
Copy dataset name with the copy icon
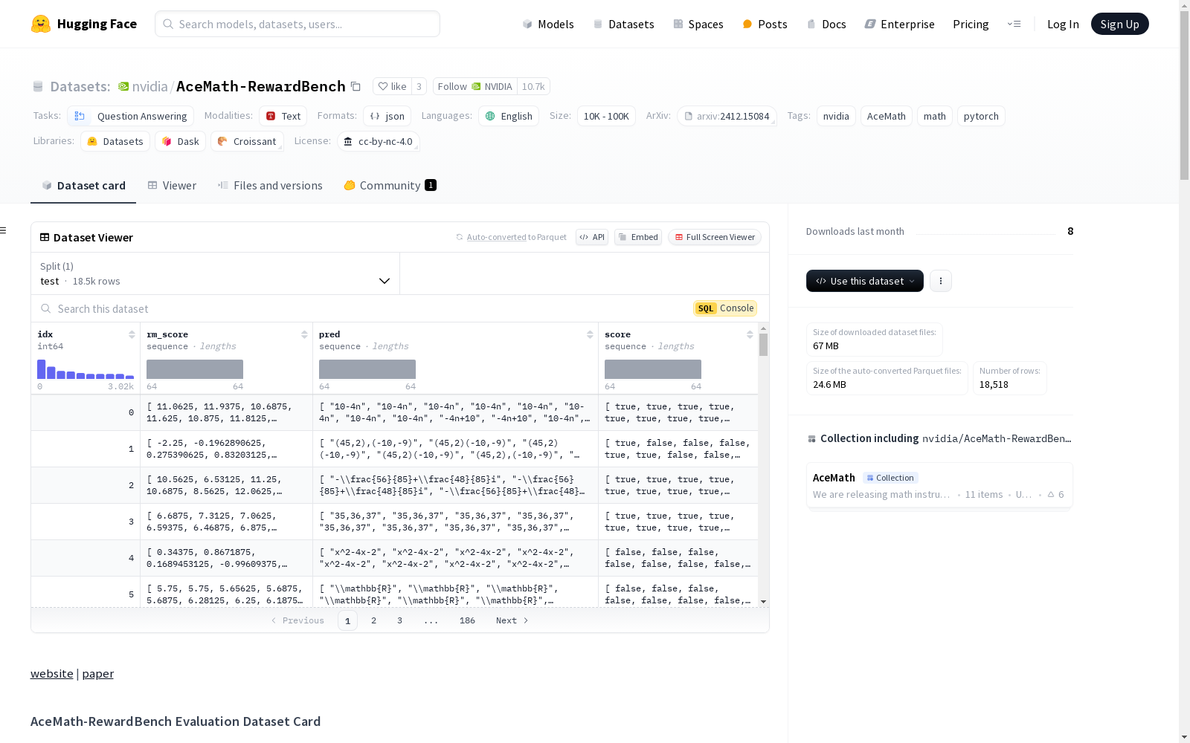pos(356,87)
